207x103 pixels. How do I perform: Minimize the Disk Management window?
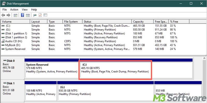pyautogui.click(x=180, y=4)
